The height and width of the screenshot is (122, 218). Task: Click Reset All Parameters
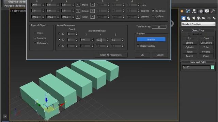pyautogui.click(x=111, y=55)
